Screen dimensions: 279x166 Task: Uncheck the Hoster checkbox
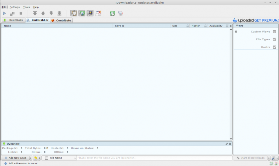[x=274, y=47]
